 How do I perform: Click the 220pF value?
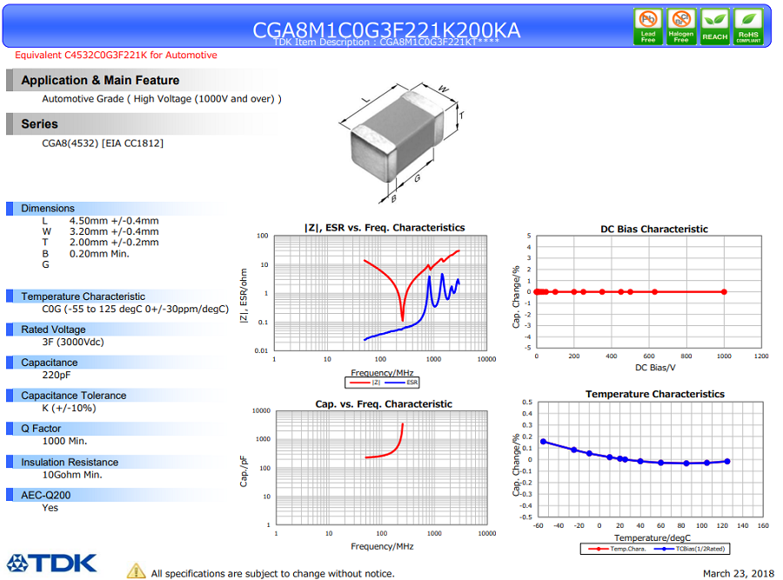pos(56,375)
